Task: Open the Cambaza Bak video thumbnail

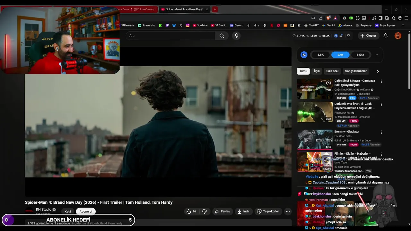Action: (315, 89)
